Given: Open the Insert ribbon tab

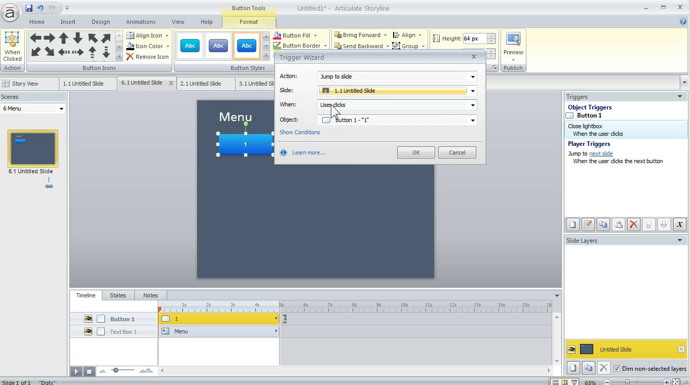Looking at the screenshot, I should [68, 22].
